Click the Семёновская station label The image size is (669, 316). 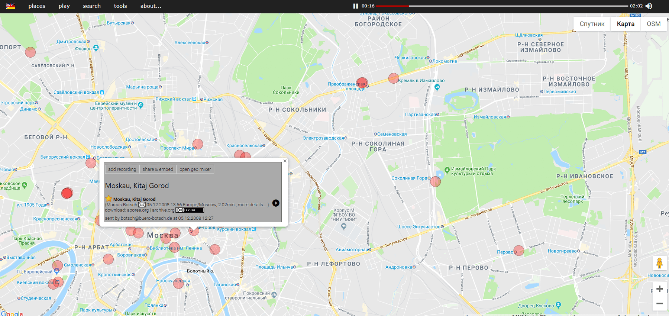pyautogui.click(x=392, y=134)
